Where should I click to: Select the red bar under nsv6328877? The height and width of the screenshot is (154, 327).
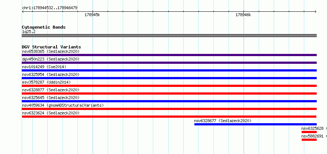point(169,93)
